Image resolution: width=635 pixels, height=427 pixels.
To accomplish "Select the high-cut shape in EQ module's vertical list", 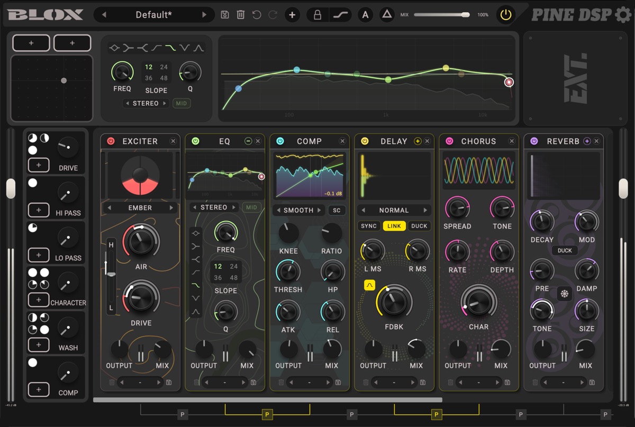I will (196, 285).
